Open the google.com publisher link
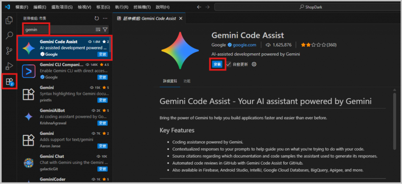The height and width of the screenshot is (184, 402). pyautogui.click(x=244, y=45)
